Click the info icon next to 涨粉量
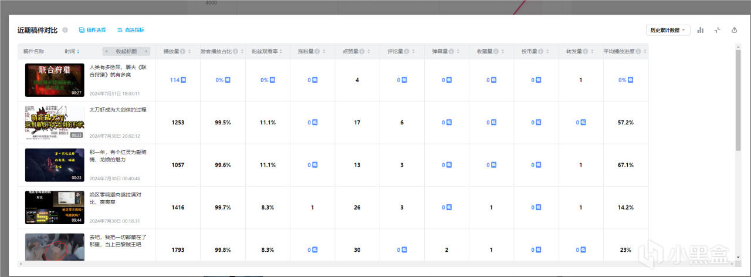The image size is (751, 277). (x=316, y=52)
